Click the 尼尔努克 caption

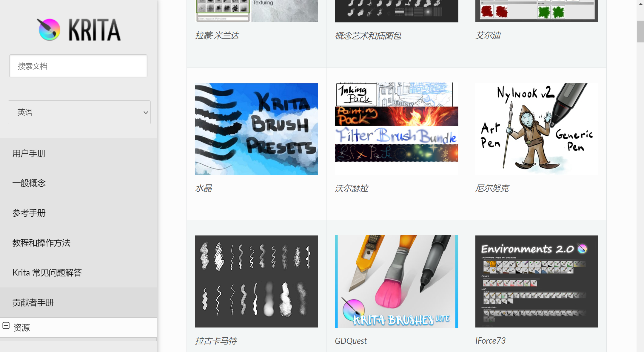click(x=492, y=188)
